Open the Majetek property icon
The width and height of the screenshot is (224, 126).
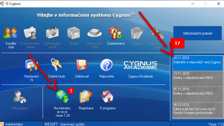pos(137,33)
